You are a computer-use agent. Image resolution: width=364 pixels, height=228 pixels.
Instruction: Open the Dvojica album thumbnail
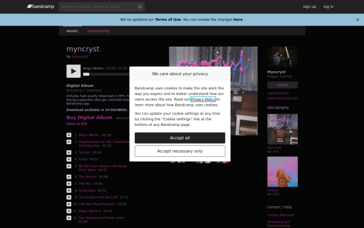283,171
